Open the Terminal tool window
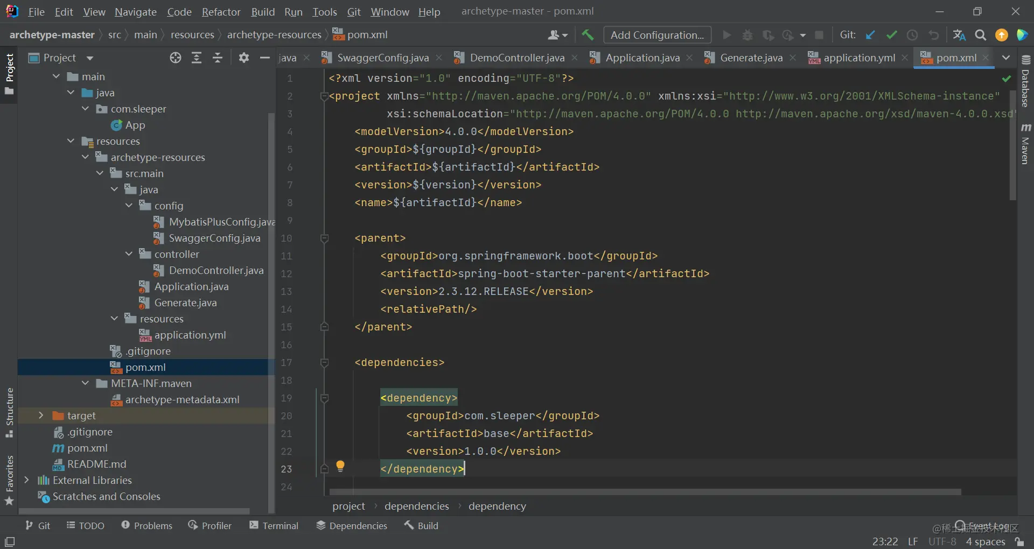 pos(274,525)
